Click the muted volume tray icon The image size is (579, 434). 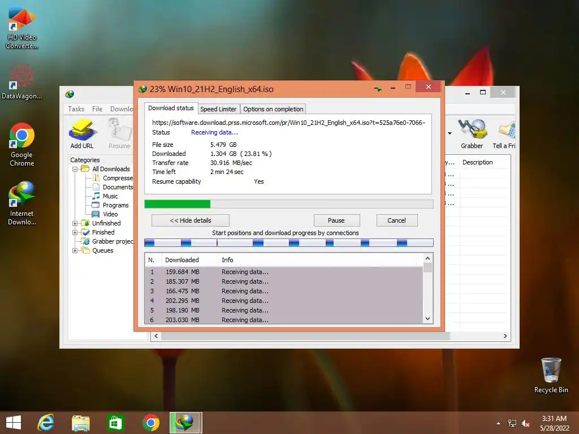[525, 423]
